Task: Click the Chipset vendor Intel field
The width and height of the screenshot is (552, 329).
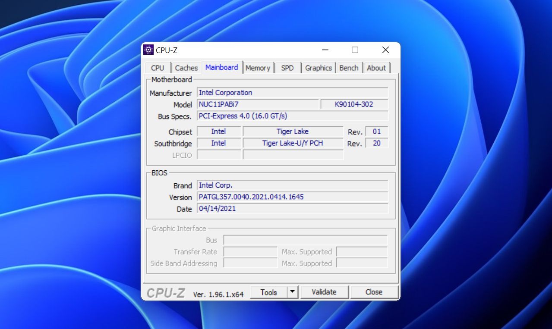Action: pos(219,132)
